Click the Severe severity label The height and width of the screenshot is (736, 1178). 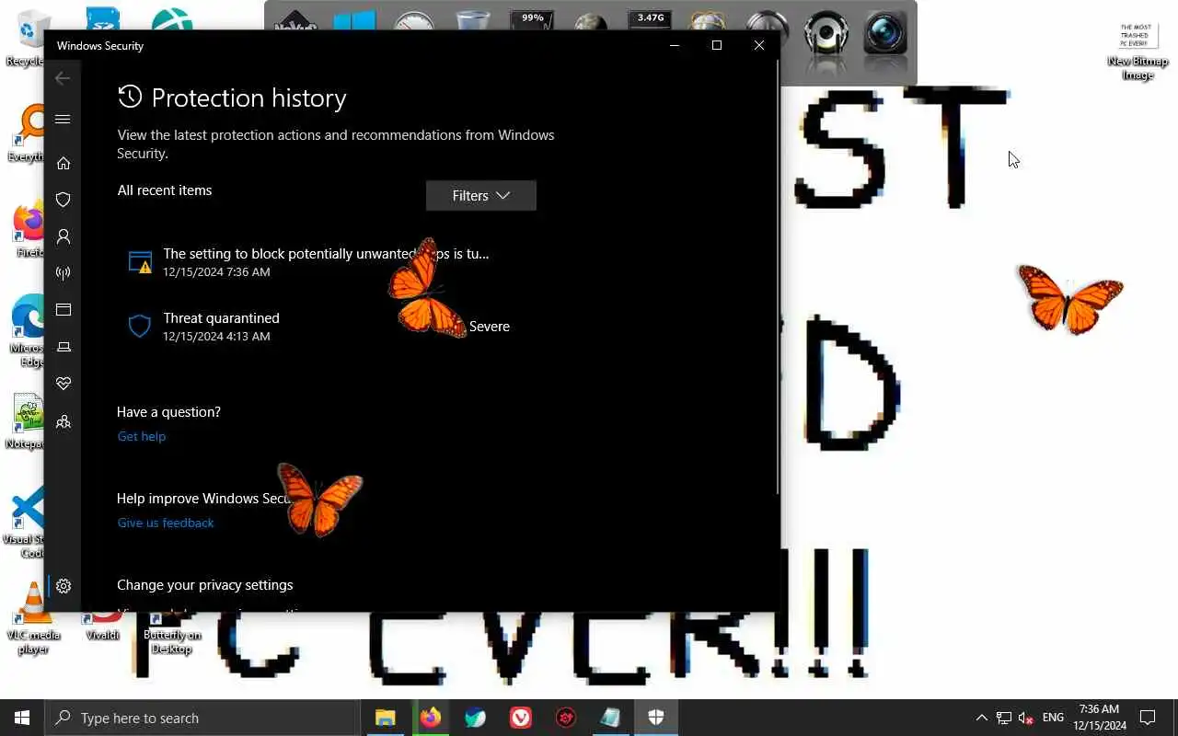tap(490, 327)
